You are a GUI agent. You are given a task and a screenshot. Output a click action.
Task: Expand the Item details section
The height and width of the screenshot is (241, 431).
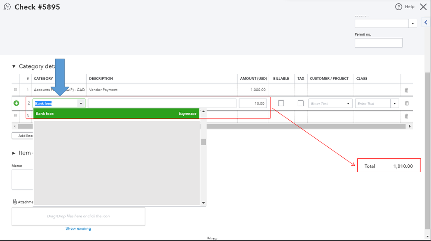(14, 153)
